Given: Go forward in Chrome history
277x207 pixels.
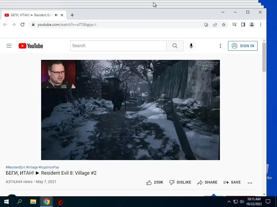Looking at the screenshot, I should (14, 25).
